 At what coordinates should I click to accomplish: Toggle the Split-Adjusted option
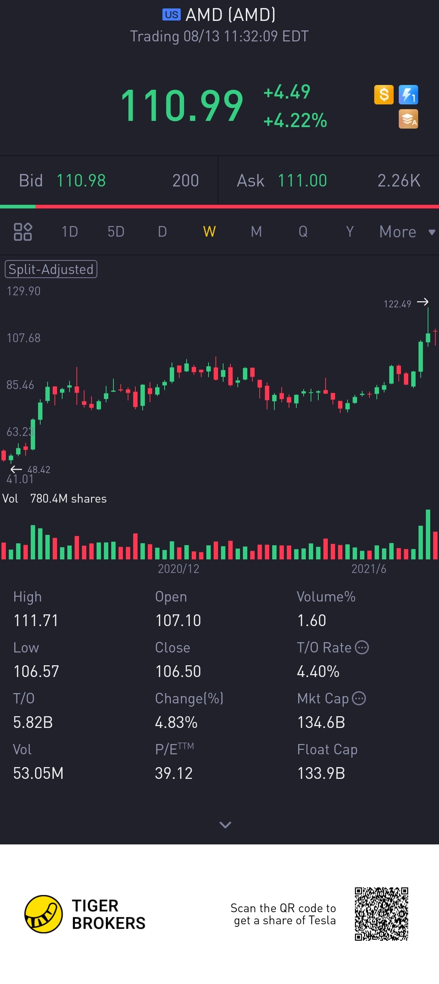[51, 269]
